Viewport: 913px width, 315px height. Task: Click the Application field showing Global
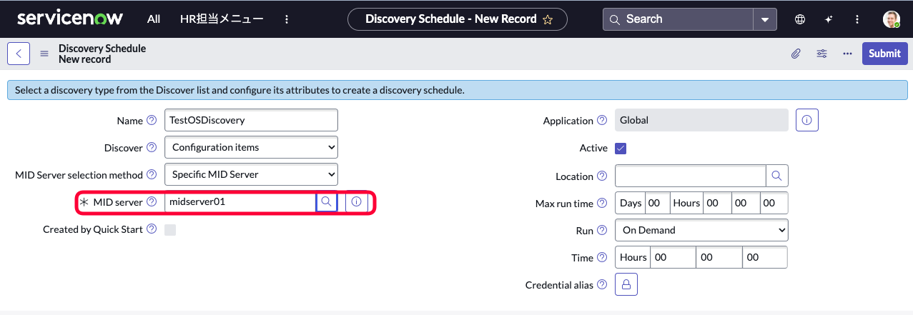coord(701,120)
